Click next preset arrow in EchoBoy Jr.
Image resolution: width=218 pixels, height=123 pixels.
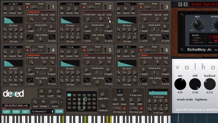(x=185, y=4)
